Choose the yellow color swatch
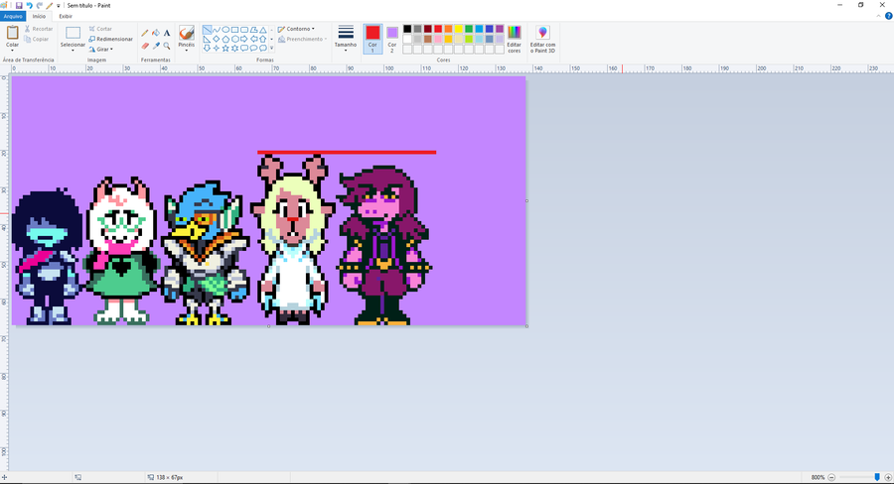The height and width of the screenshot is (484, 894). tap(458, 29)
